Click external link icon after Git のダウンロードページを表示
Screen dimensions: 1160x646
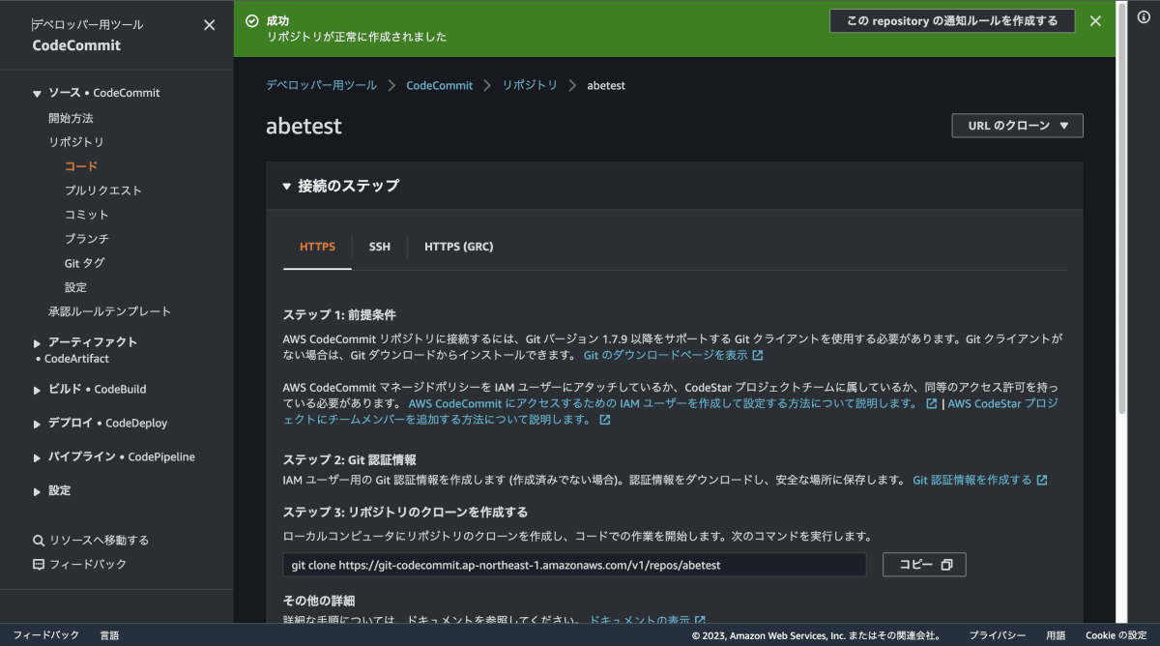point(758,356)
